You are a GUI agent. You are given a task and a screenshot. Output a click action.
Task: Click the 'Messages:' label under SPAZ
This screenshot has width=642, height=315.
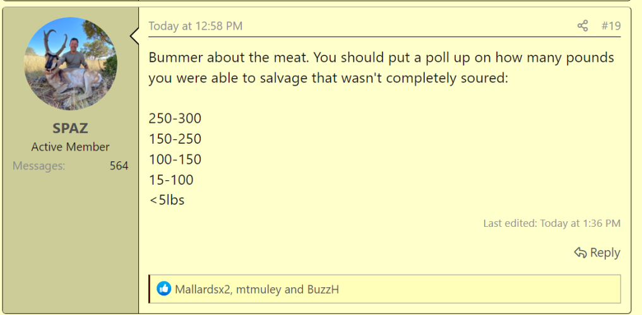39,166
